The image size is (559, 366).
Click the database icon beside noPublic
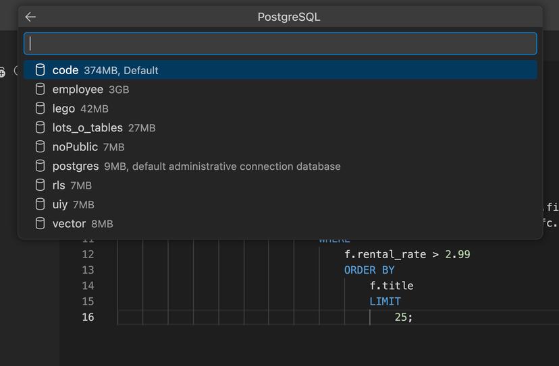[x=41, y=147]
